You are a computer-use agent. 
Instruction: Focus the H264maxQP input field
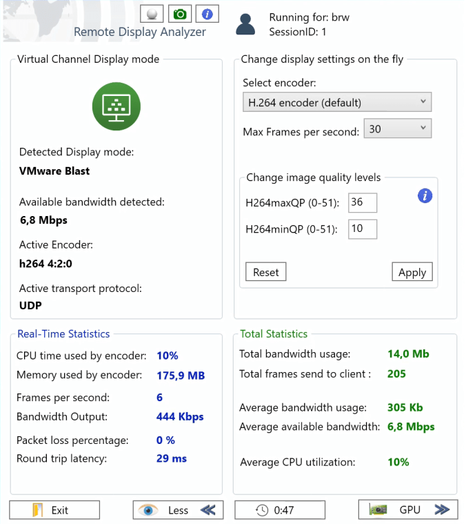click(363, 202)
